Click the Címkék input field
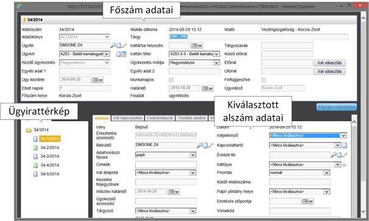 (166, 164)
